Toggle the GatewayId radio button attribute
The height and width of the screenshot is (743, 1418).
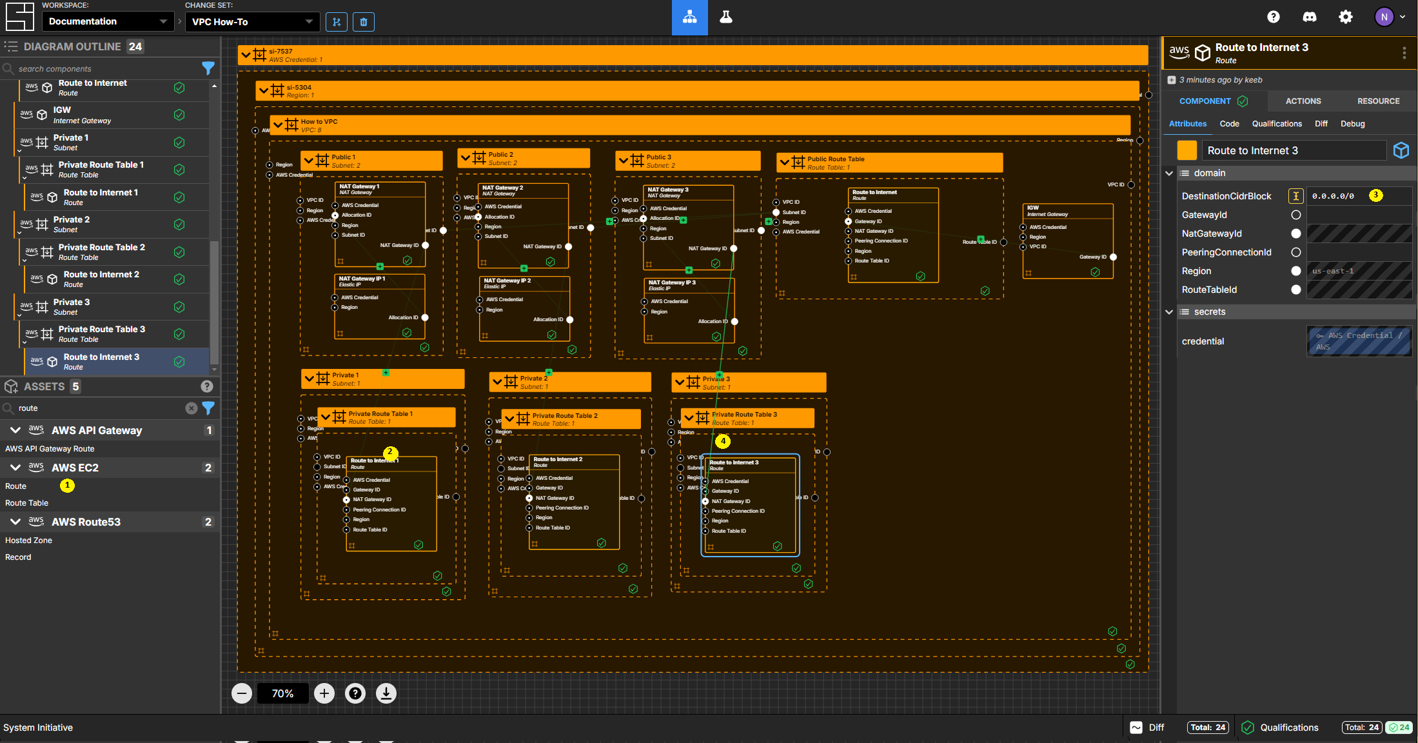pos(1297,214)
